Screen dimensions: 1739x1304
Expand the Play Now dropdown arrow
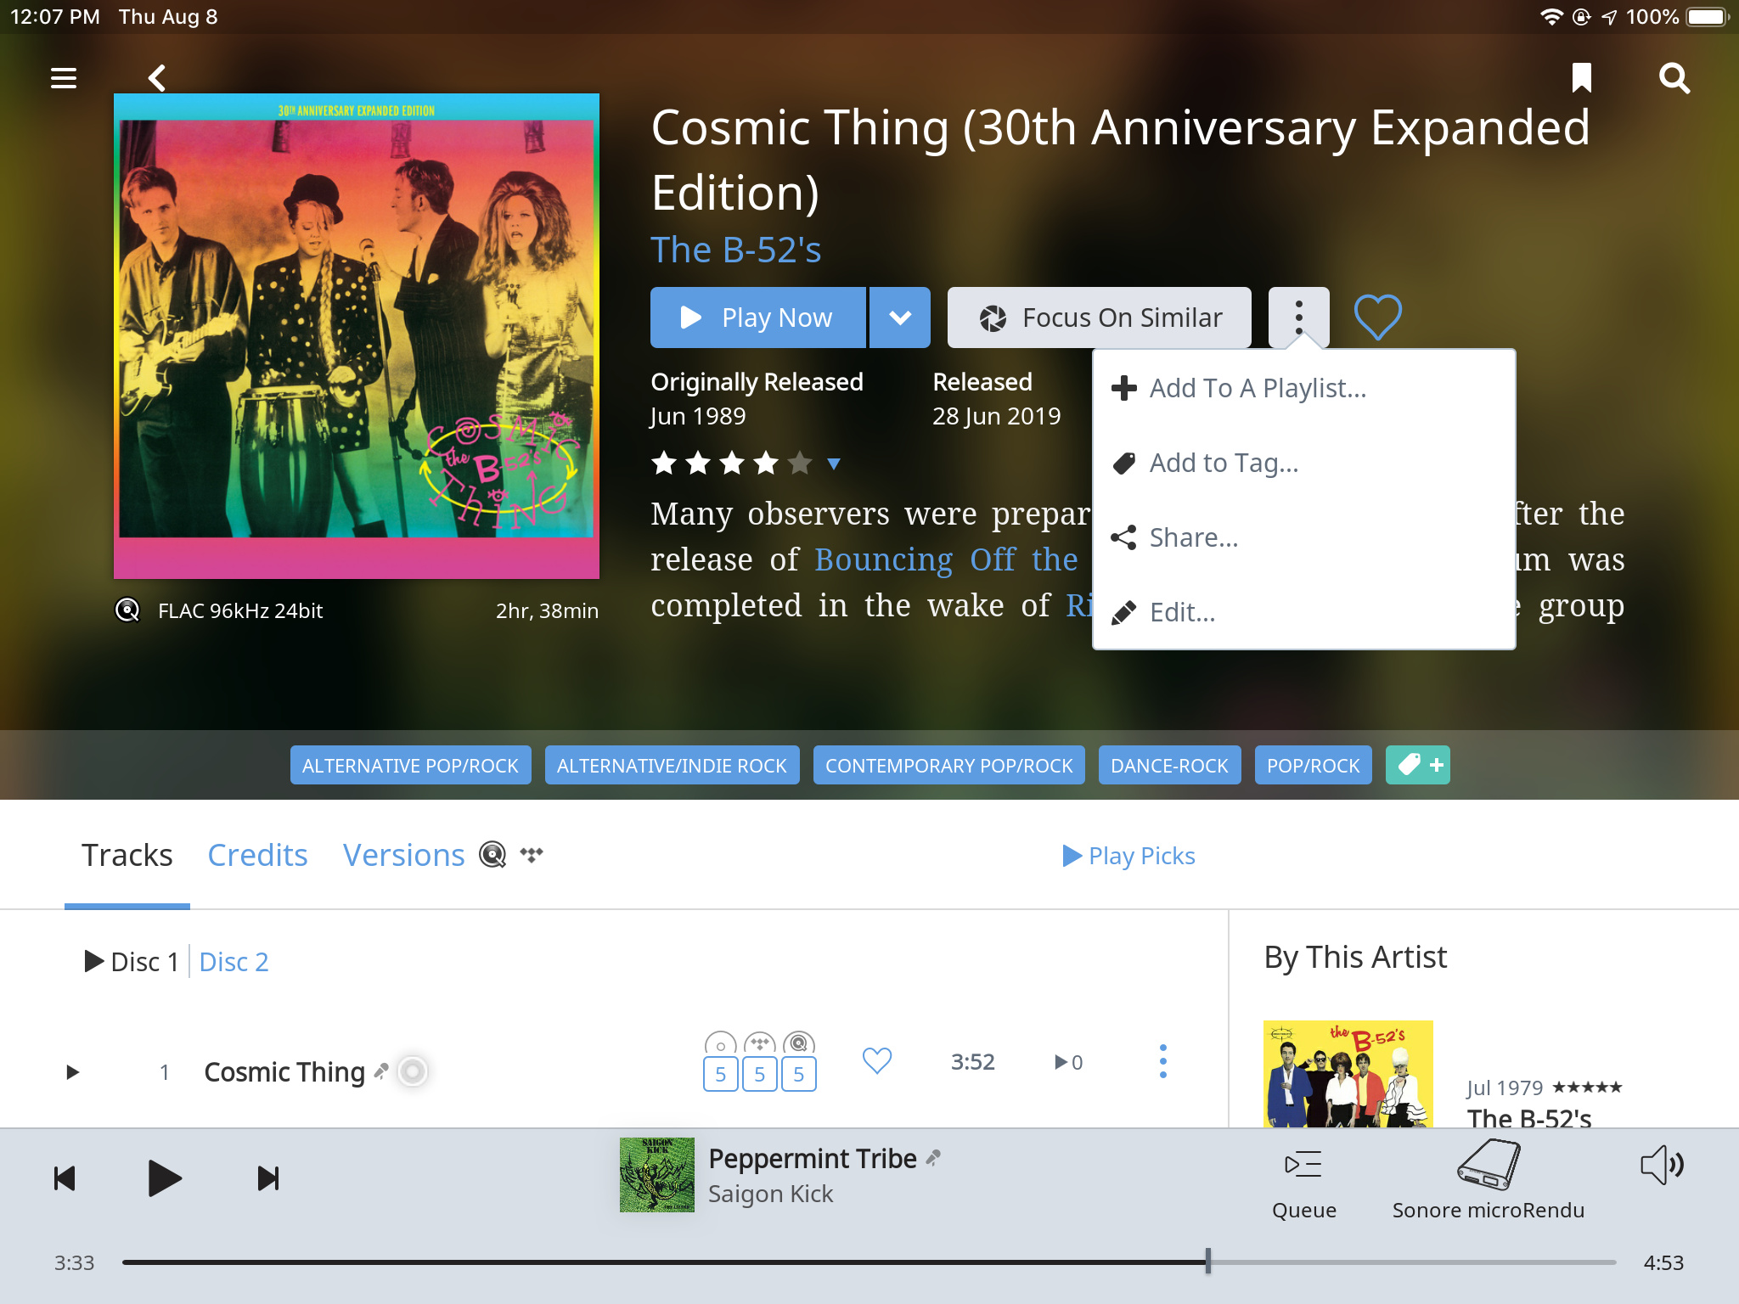pyautogui.click(x=900, y=318)
